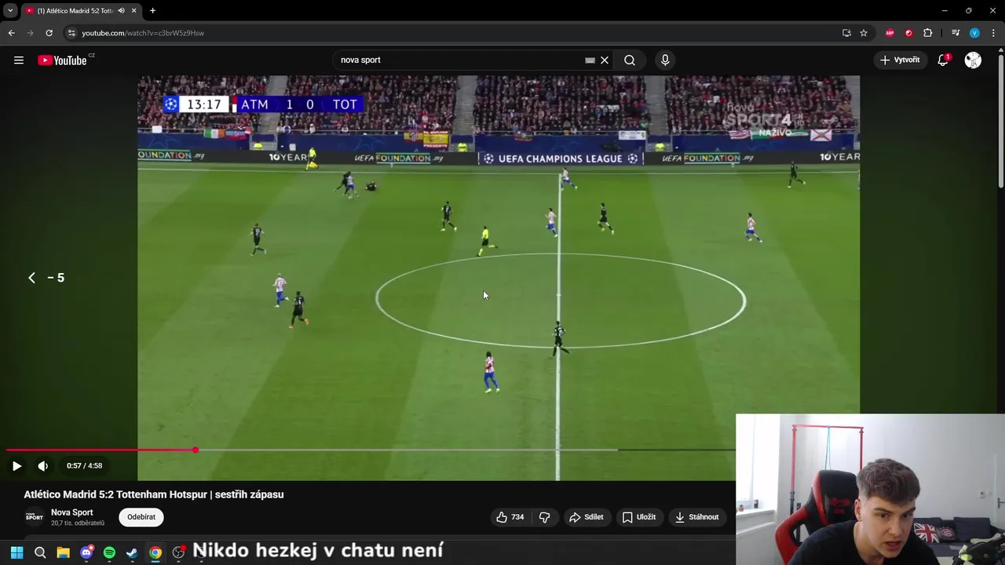Open the Vytvořit create menu

900,60
